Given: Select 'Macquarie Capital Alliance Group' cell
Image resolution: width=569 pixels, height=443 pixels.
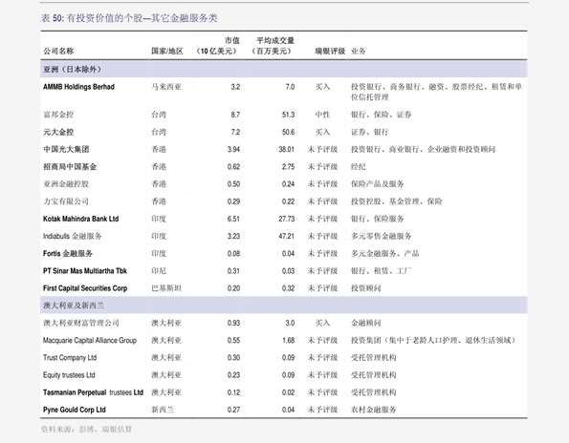Looking at the screenshot, I should click(x=90, y=340).
